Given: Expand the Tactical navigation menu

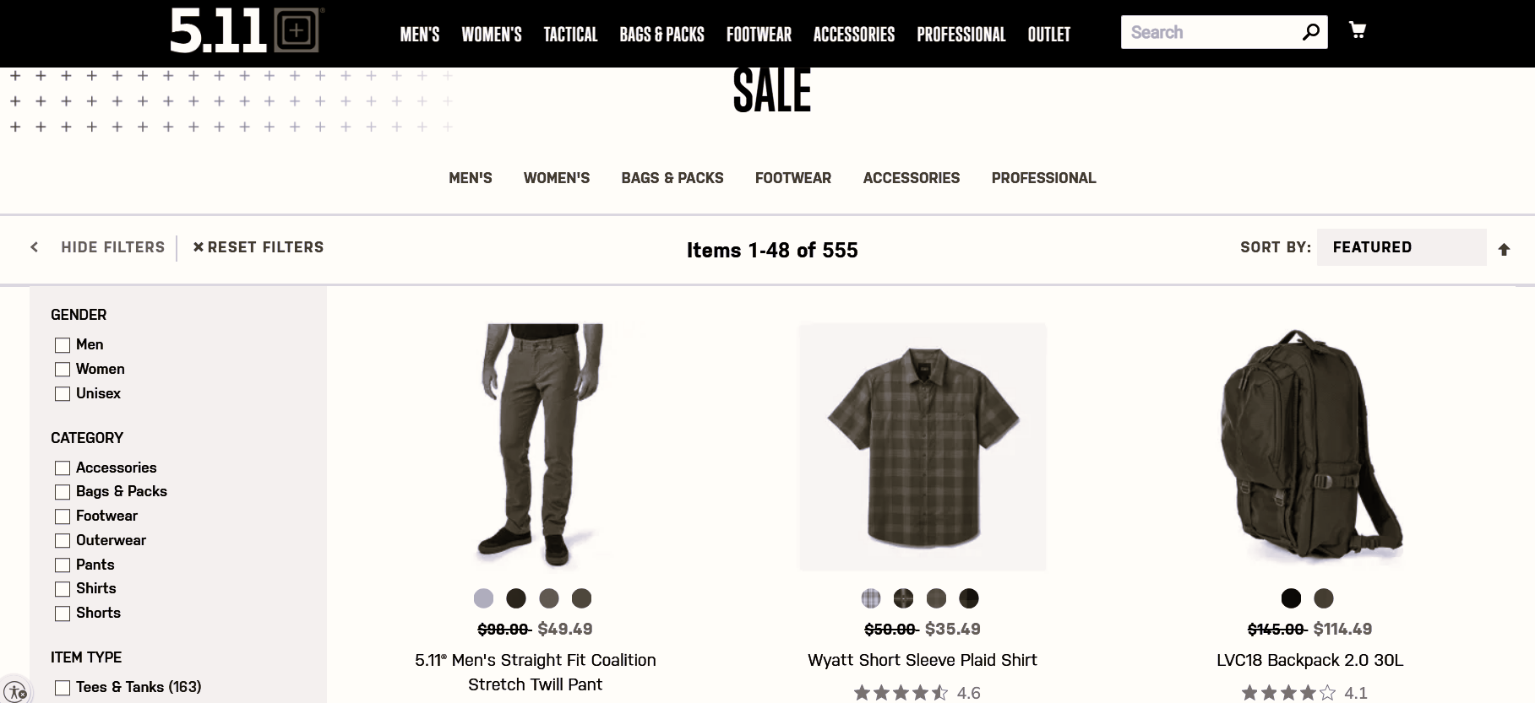Looking at the screenshot, I should pyautogui.click(x=570, y=35).
